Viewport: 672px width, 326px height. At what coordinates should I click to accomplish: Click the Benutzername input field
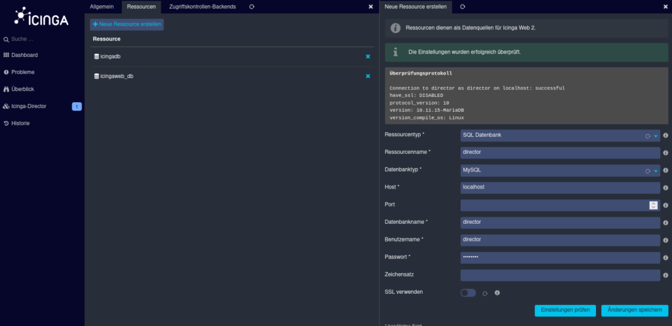[560, 240]
